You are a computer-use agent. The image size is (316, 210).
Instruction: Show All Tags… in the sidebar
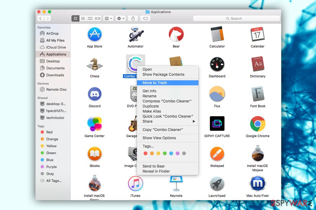53,181
